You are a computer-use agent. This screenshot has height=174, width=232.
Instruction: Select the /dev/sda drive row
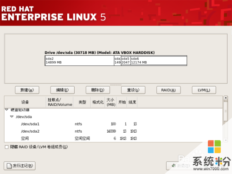click(113, 116)
